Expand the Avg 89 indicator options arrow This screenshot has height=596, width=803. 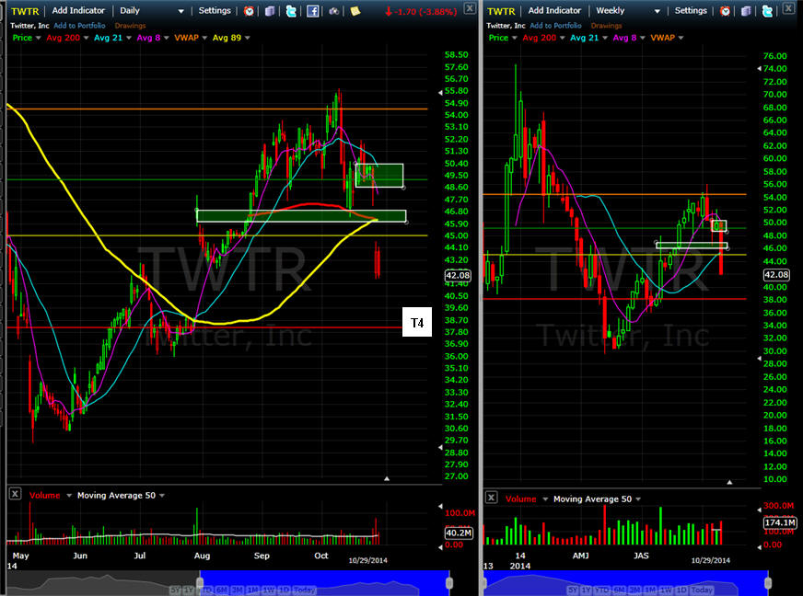pos(247,38)
